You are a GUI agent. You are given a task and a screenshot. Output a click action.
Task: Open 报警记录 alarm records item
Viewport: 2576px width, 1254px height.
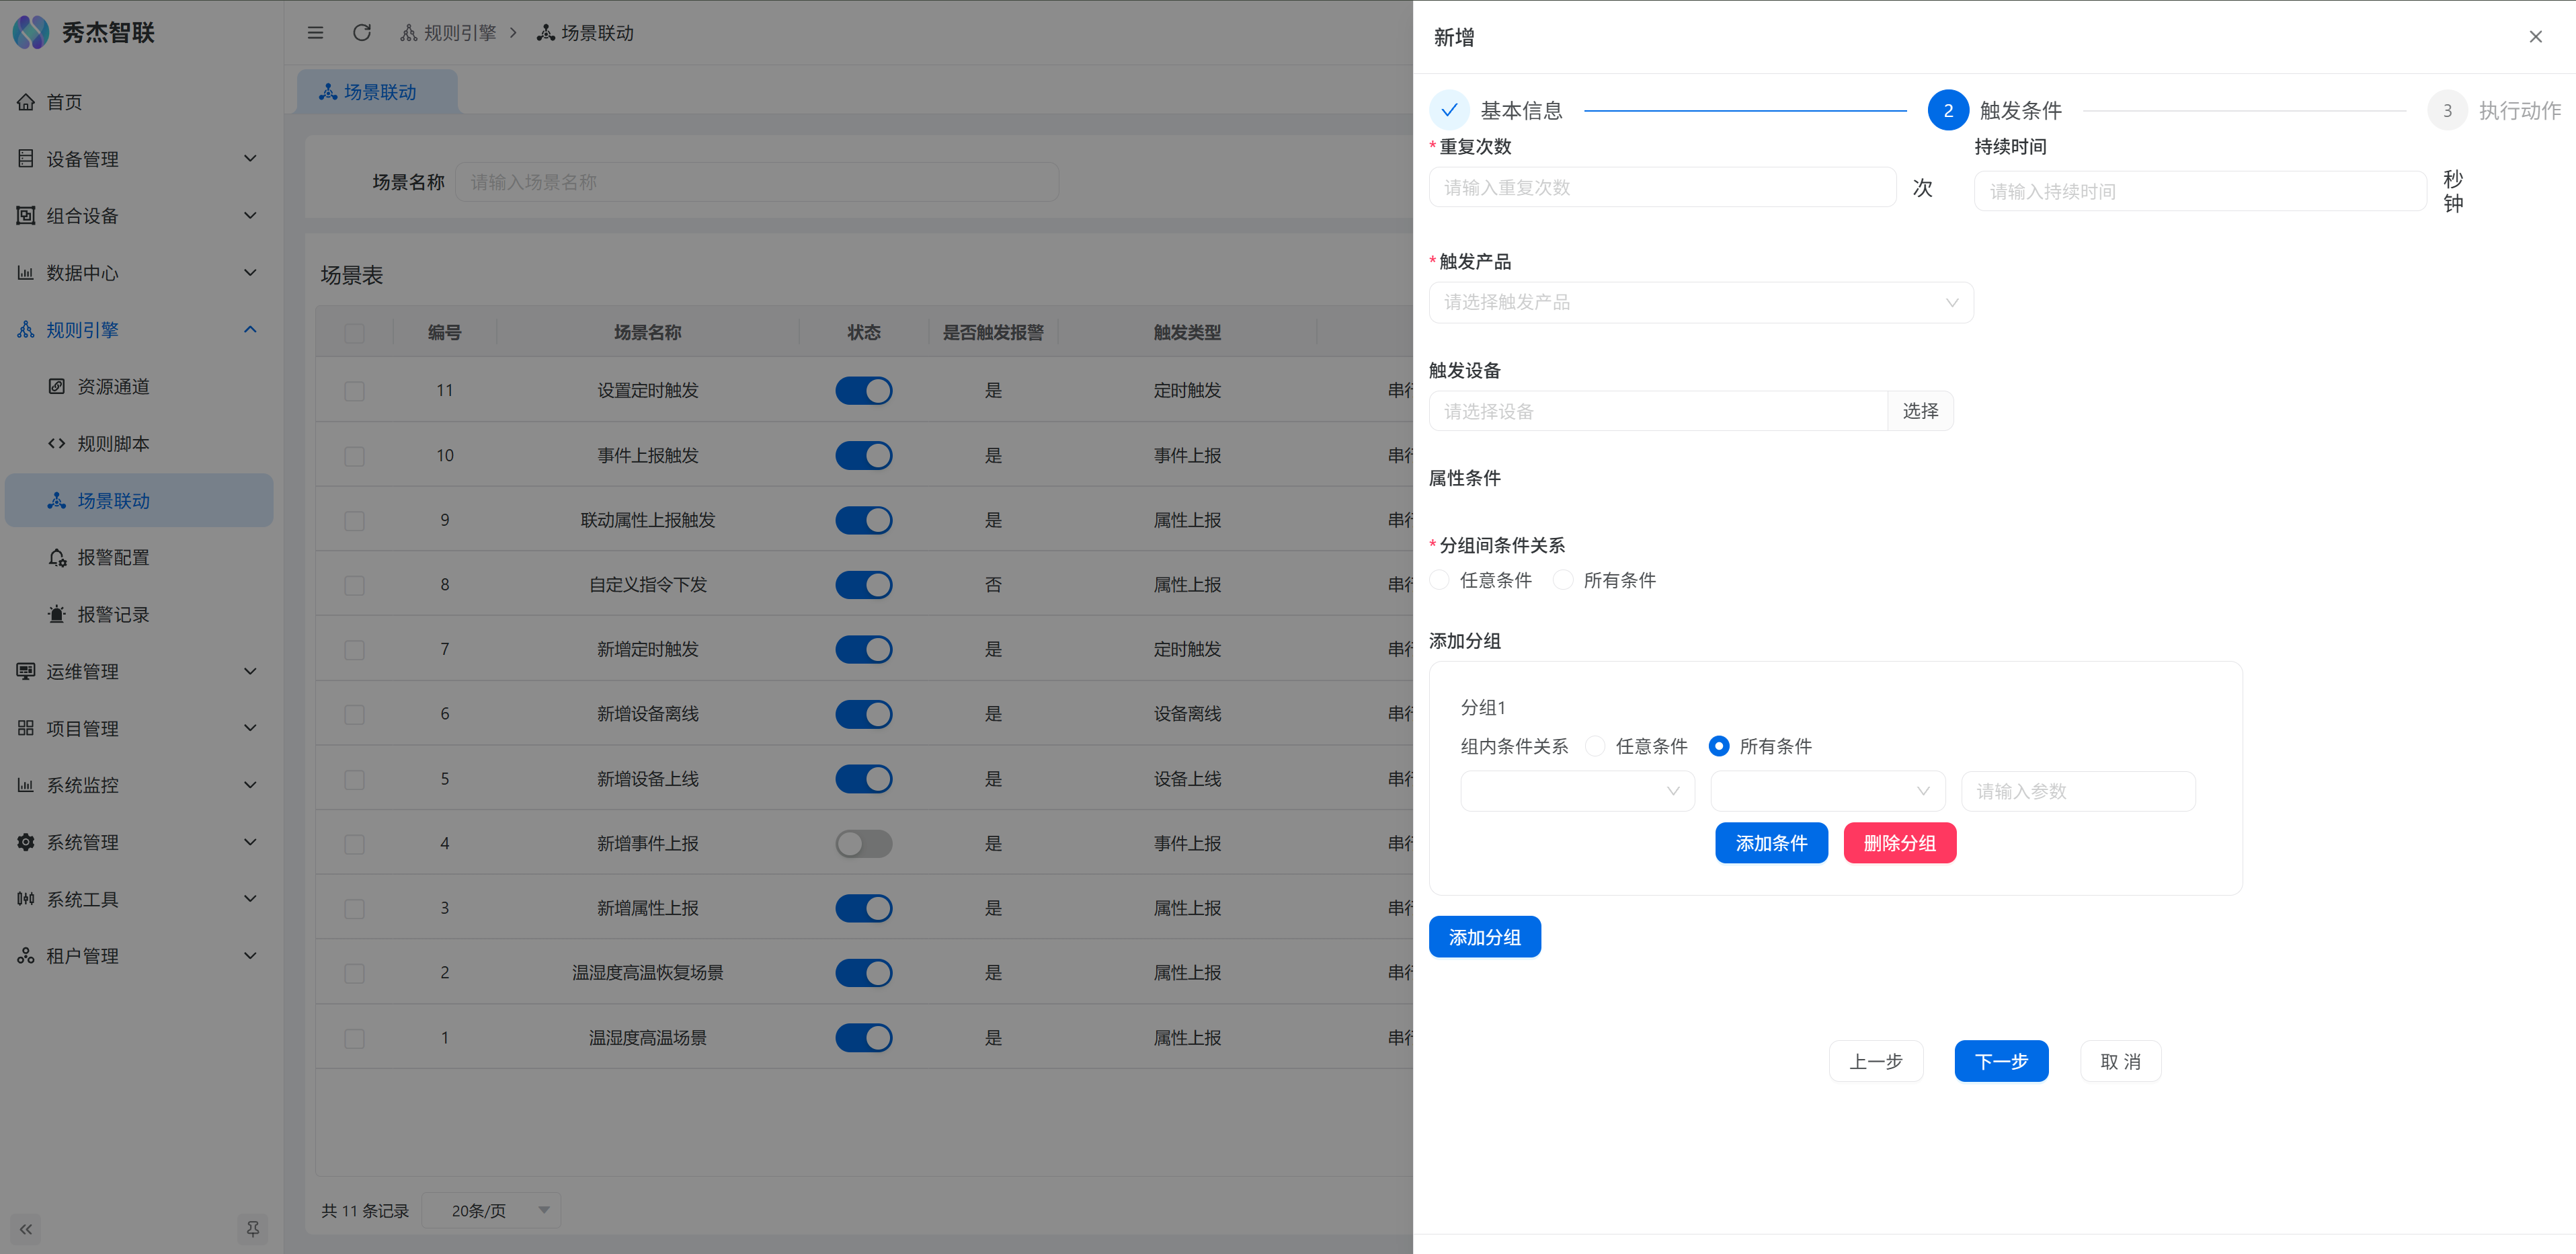[x=112, y=615]
